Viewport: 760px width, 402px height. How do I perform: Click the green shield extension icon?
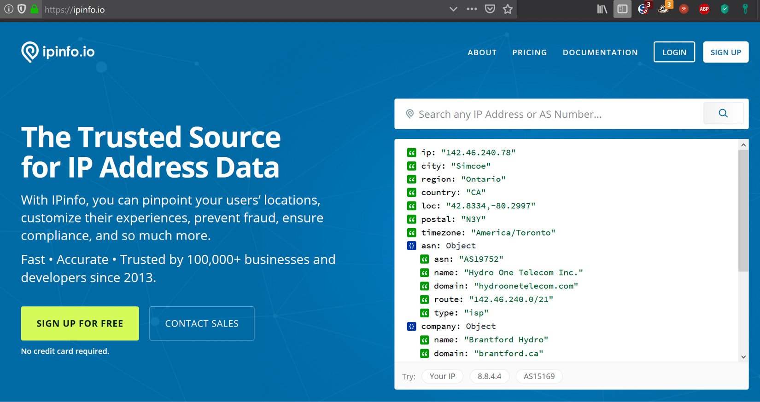725,9
